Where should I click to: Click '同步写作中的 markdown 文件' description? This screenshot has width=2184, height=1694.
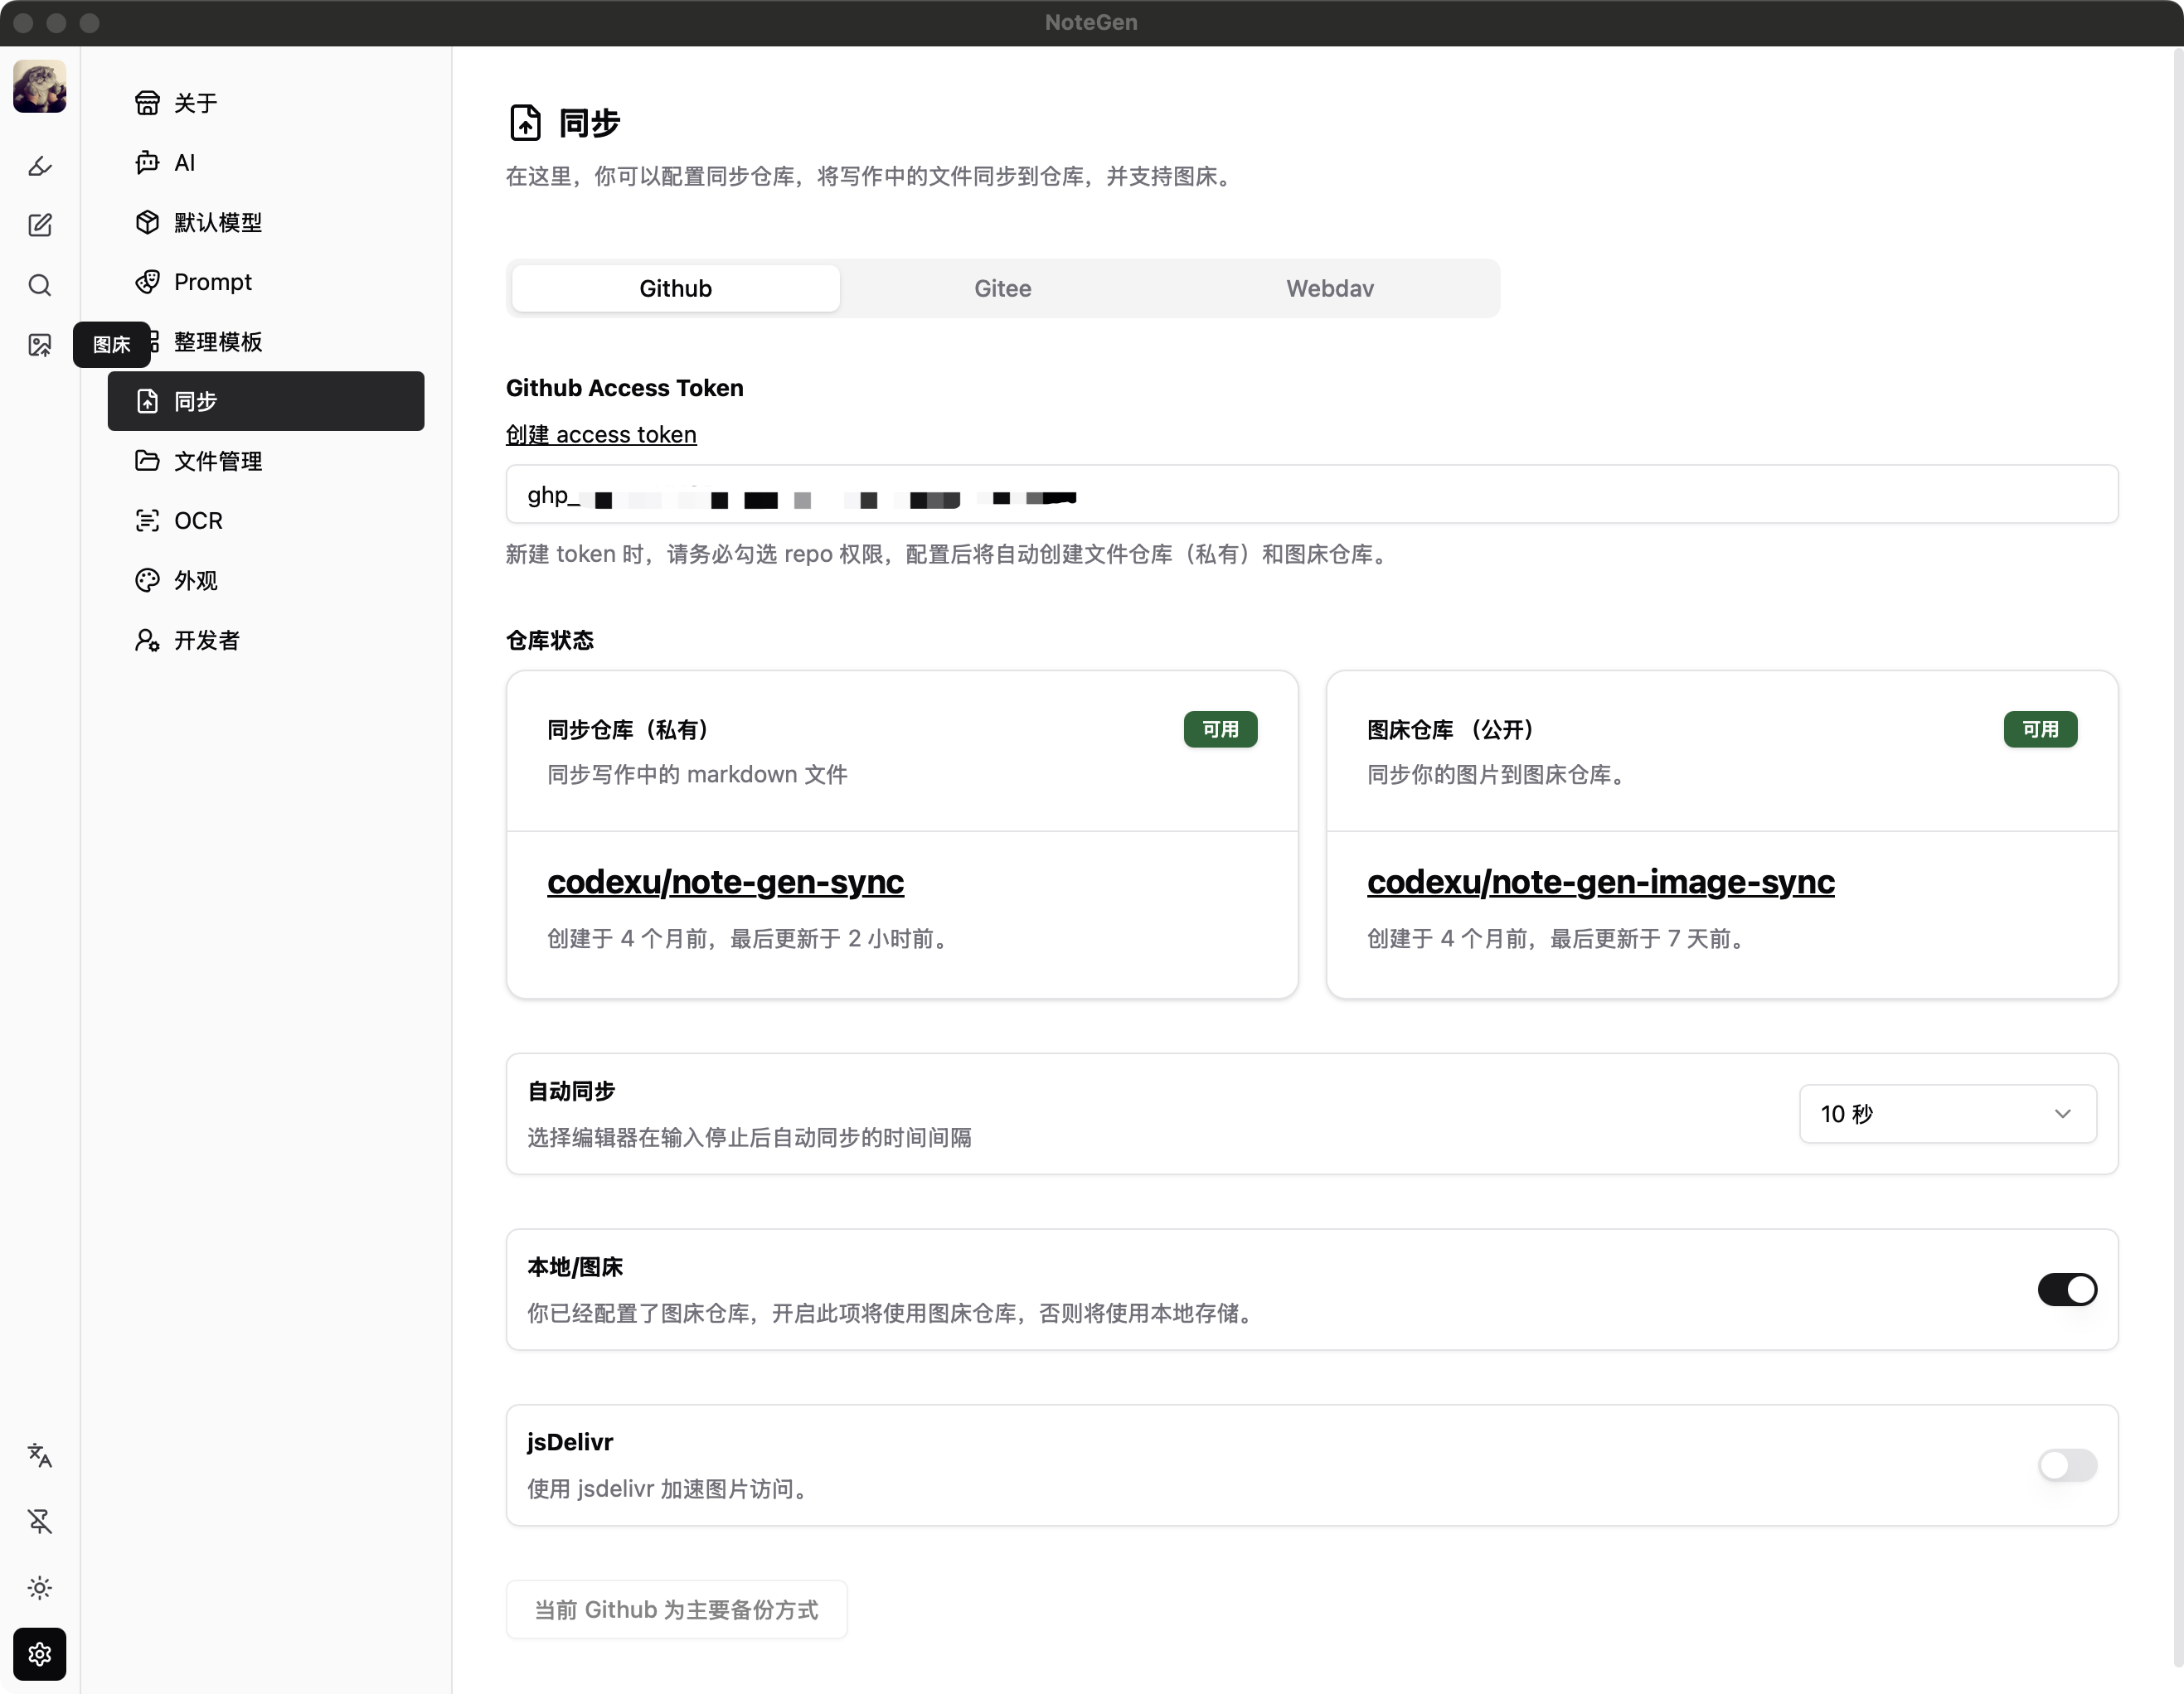[x=697, y=775]
